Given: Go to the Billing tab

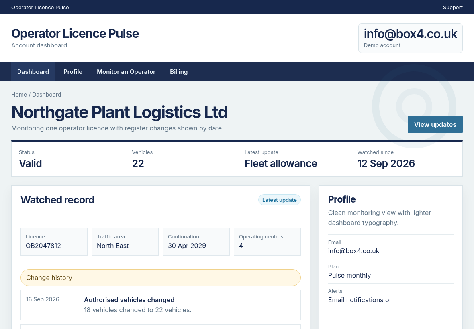Looking at the screenshot, I should coord(179,72).
